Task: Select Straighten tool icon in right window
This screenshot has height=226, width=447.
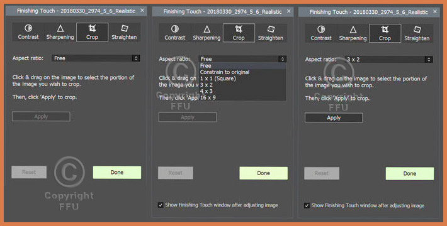Action: point(417,33)
